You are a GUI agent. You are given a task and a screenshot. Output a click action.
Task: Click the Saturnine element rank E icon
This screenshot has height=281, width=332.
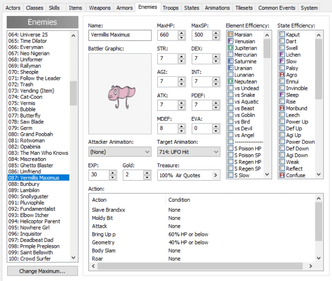pos(230,61)
